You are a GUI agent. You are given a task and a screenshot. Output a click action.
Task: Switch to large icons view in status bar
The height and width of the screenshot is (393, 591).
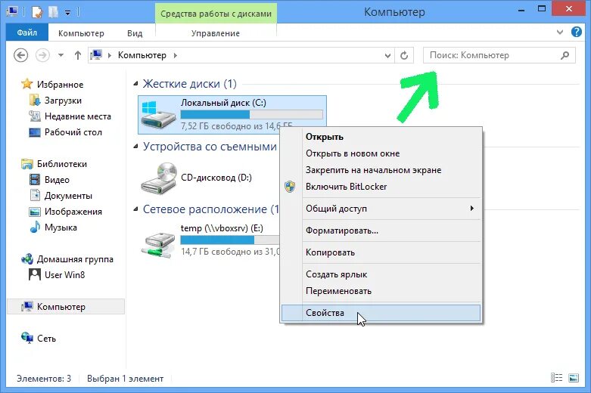[x=574, y=378]
